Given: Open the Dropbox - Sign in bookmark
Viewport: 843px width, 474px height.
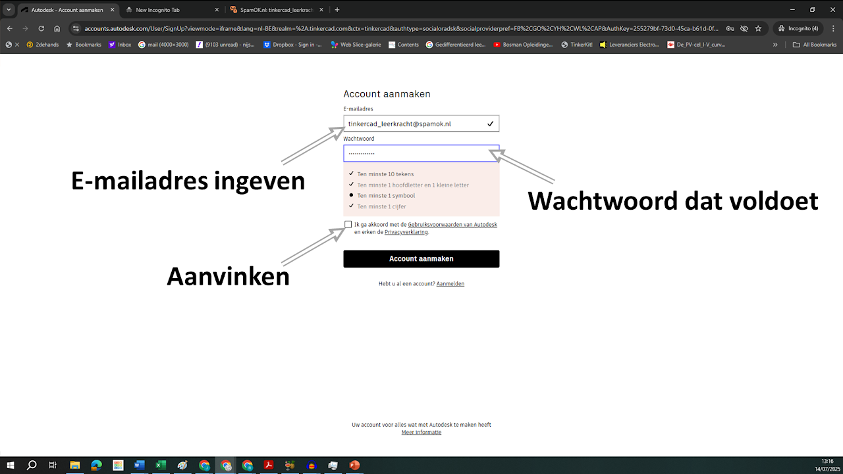Looking at the screenshot, I should [293, 45].
